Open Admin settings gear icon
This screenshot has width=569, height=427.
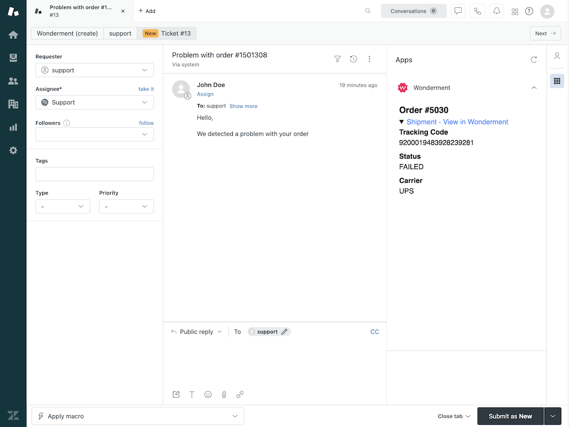pos(13,151)
